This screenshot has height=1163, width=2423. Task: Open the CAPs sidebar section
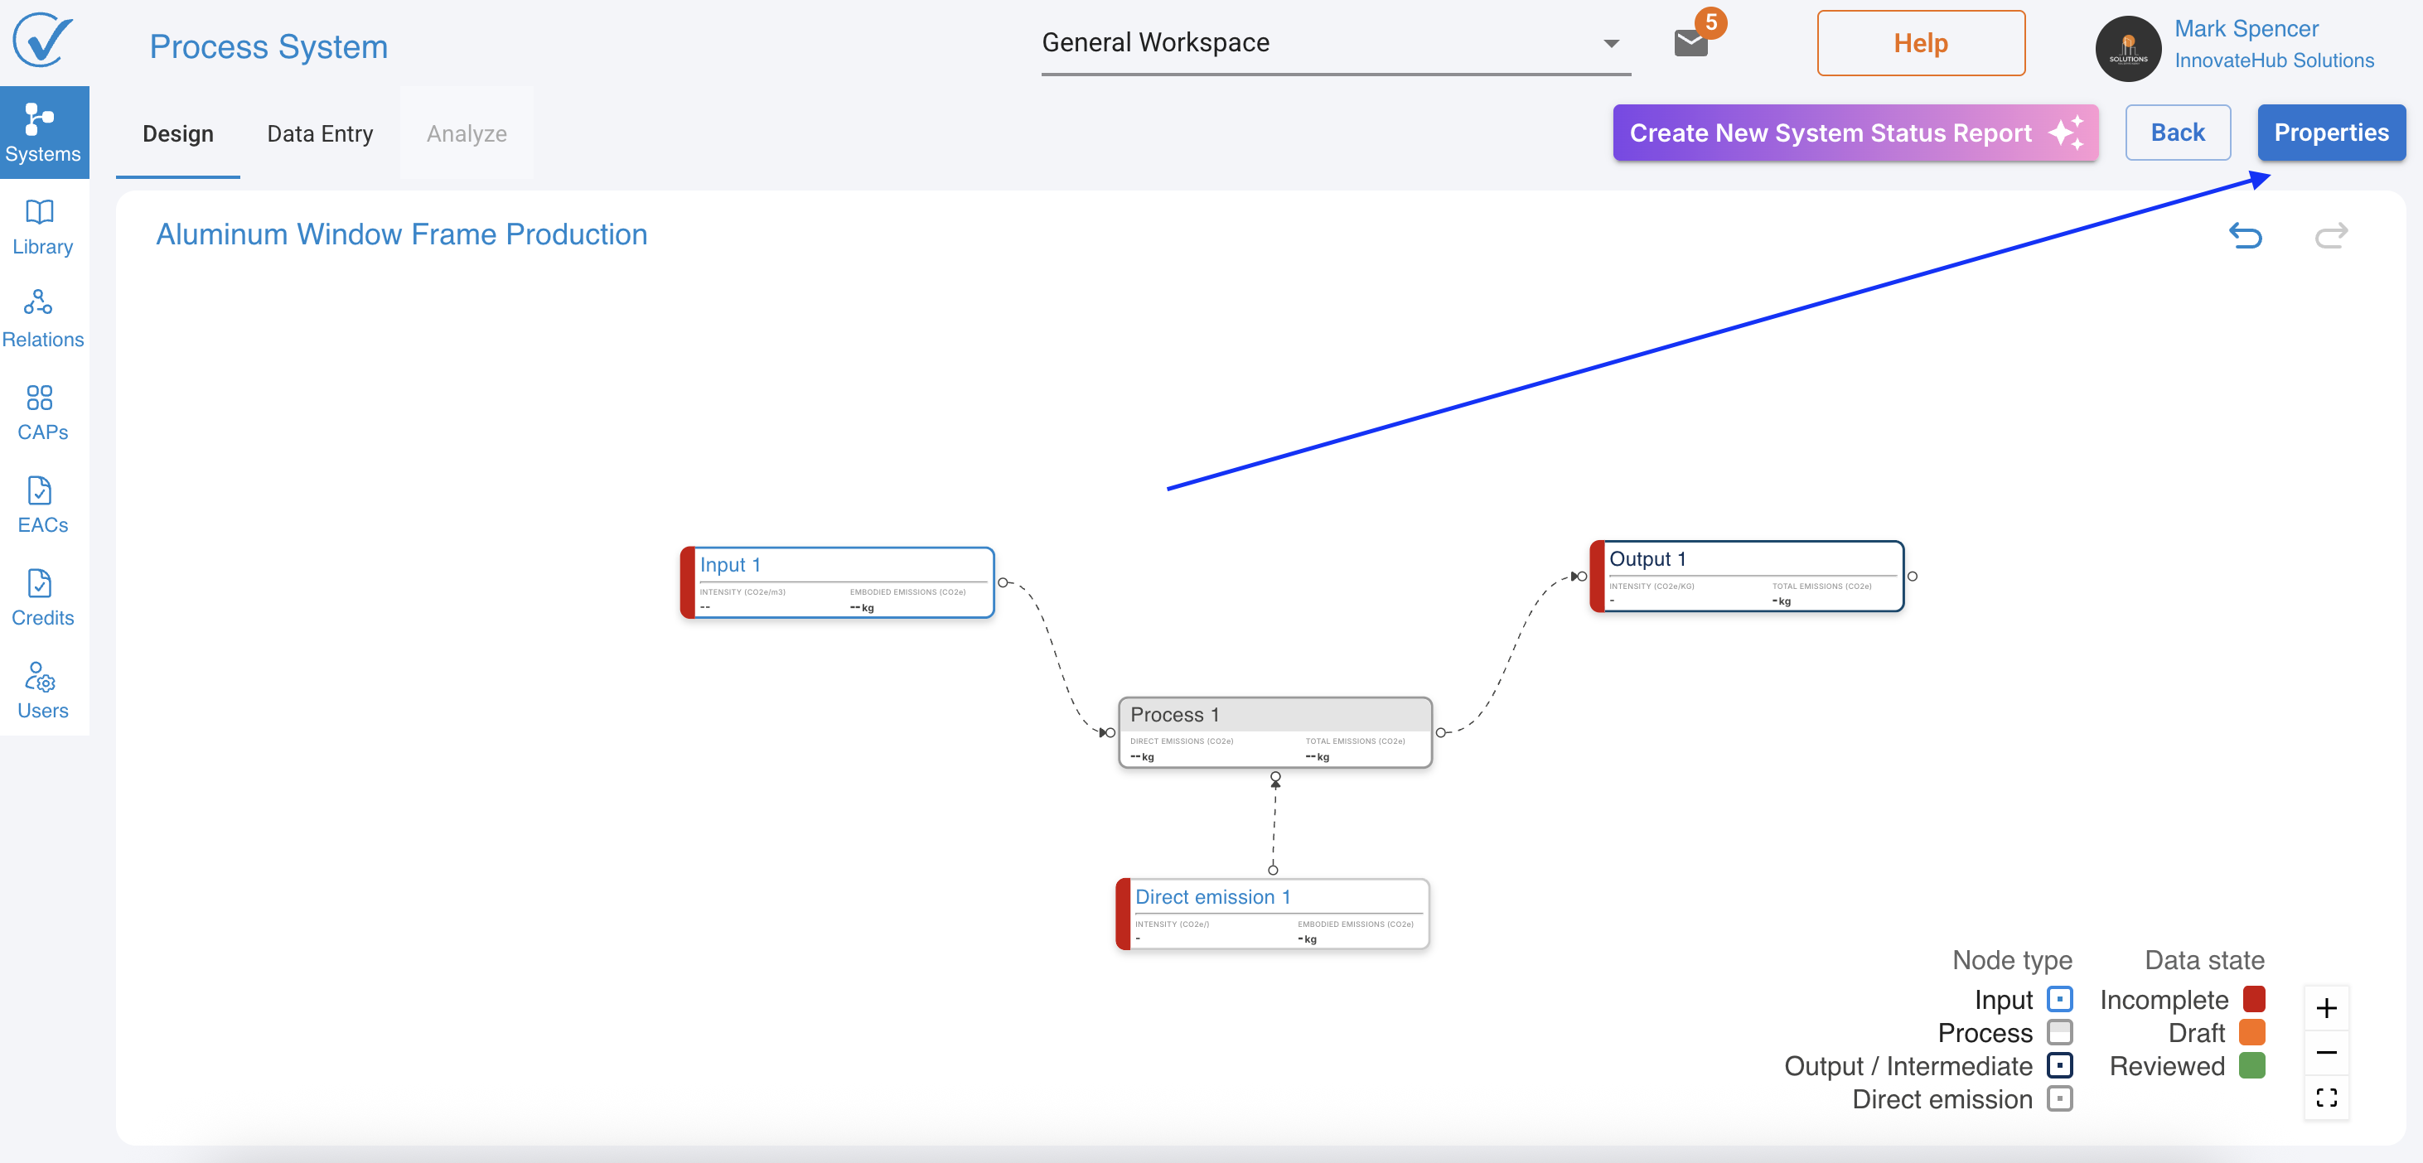click(42, 412)
